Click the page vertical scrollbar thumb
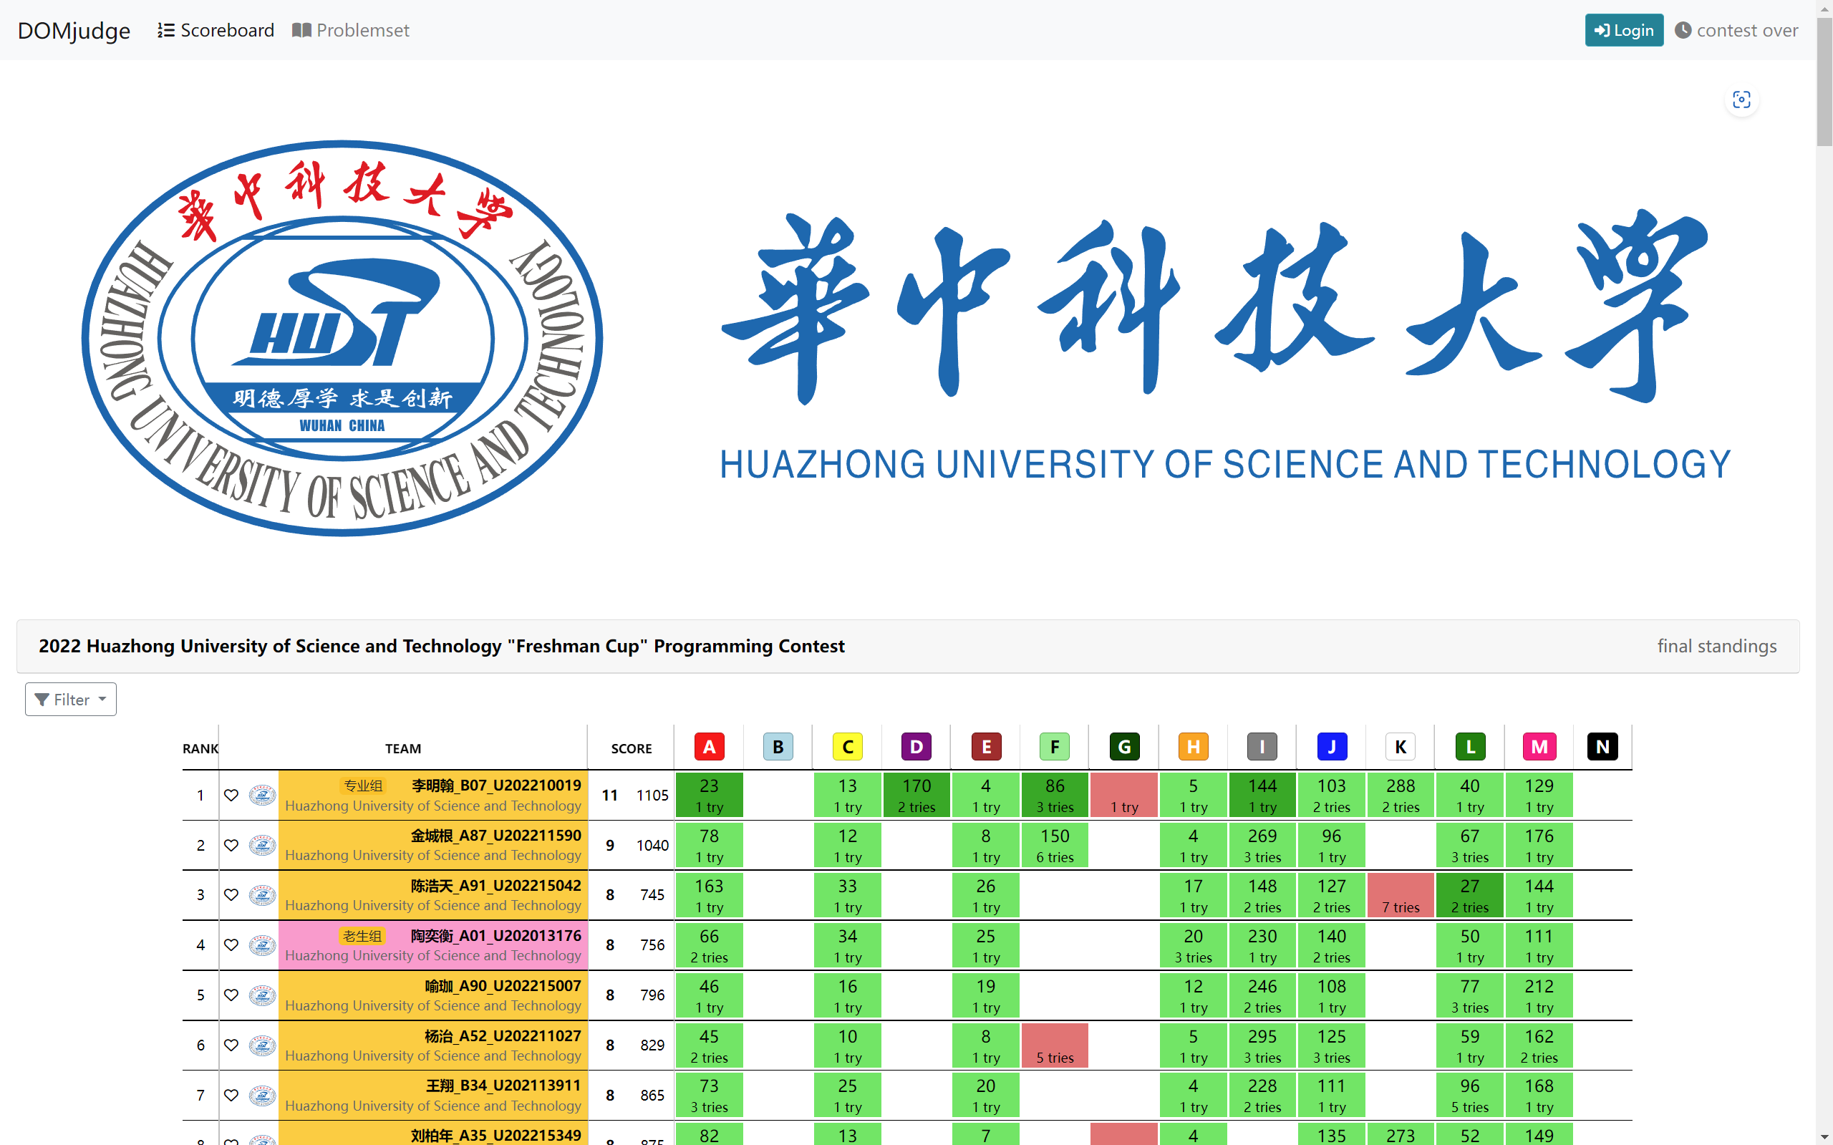This screenshot has height=1145, width=1833. [x=1824, y=82]
